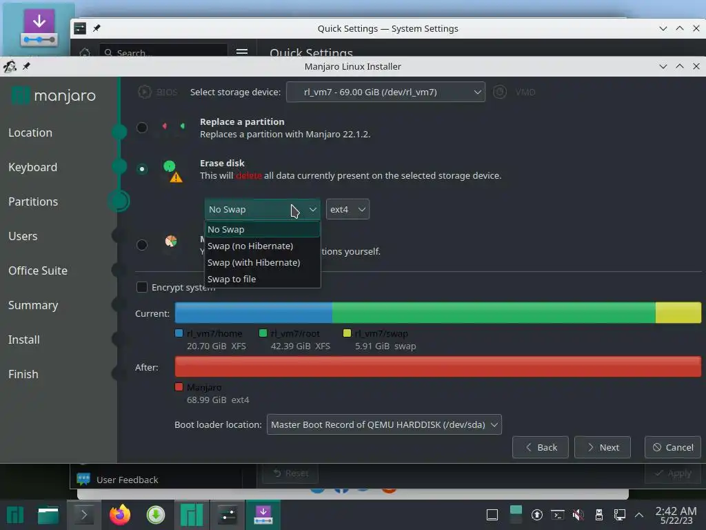The height and width of the screenshot is (530, 706).
Task: Click the Summary step in sidebar
Action: tap(33, 305)
